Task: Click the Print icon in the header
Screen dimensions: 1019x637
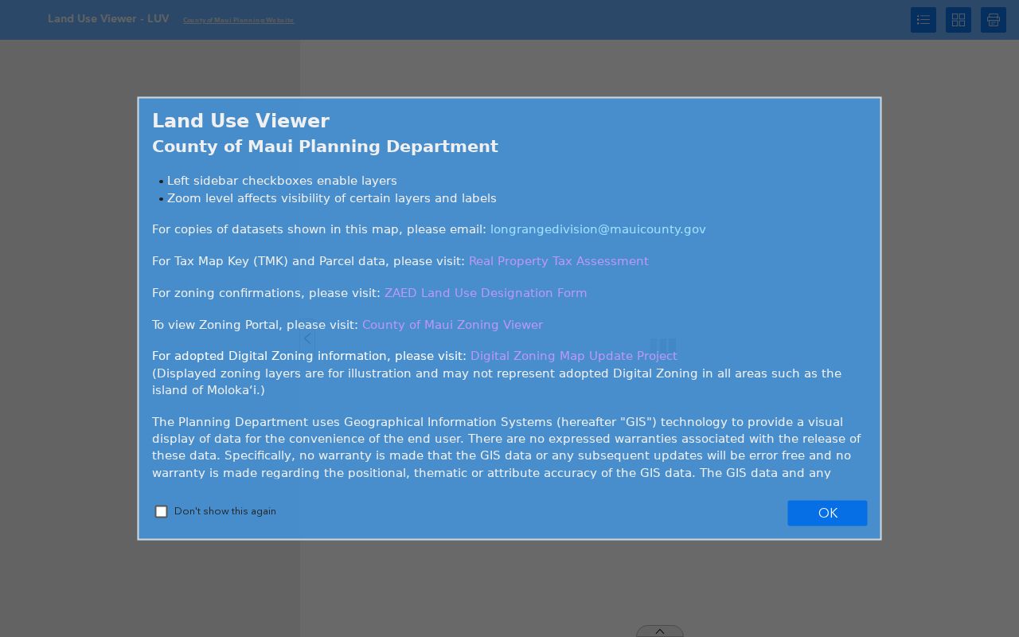Action: point(994,20)
